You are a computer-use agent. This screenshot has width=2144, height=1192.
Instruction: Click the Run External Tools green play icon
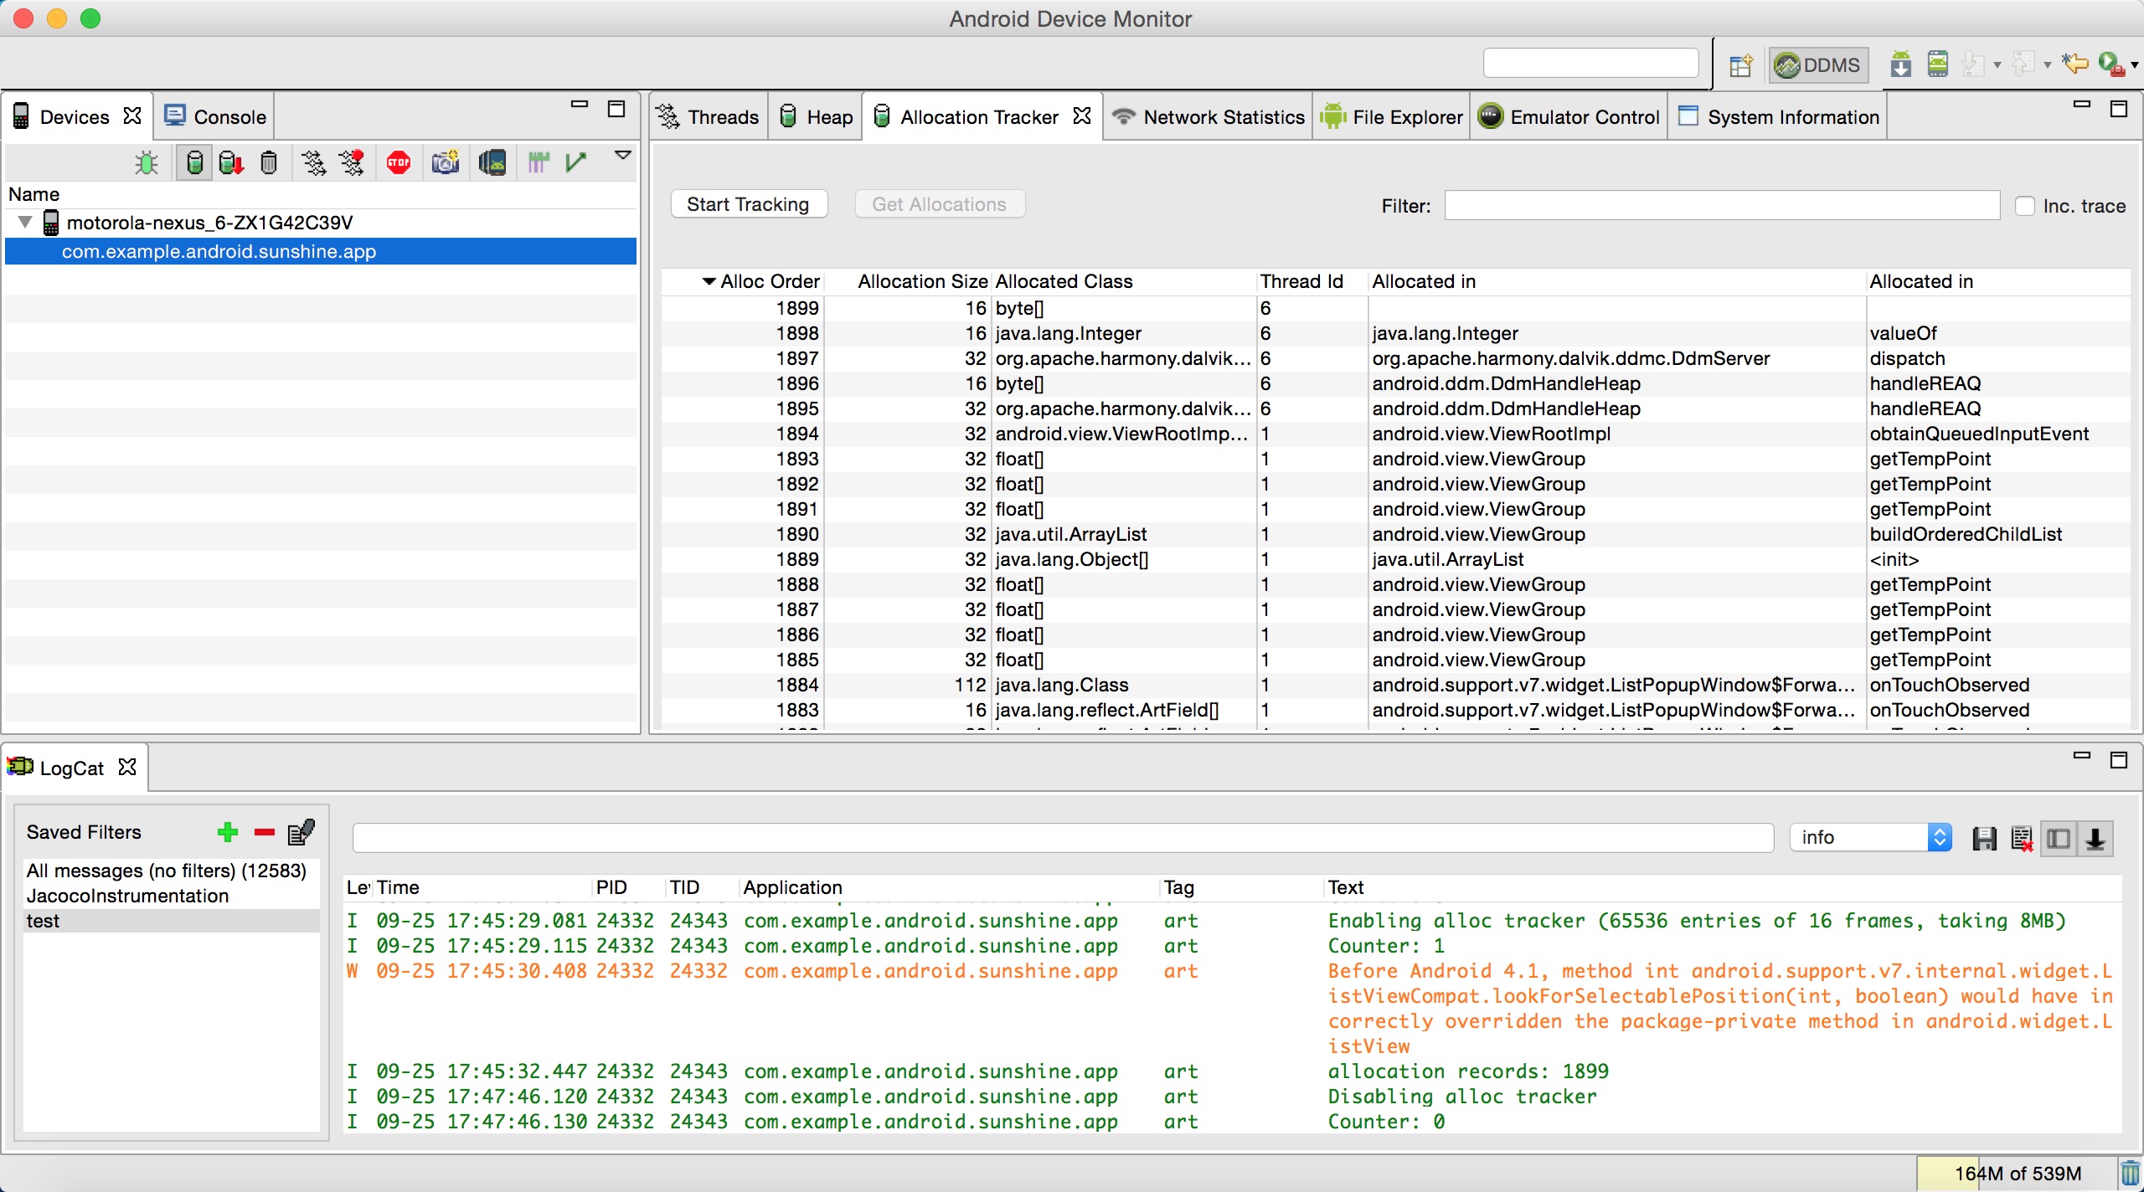pos(2110,64)
